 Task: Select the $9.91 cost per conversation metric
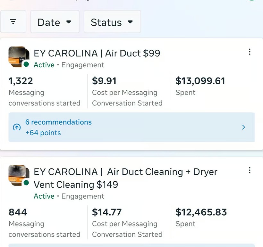[104, 81]
